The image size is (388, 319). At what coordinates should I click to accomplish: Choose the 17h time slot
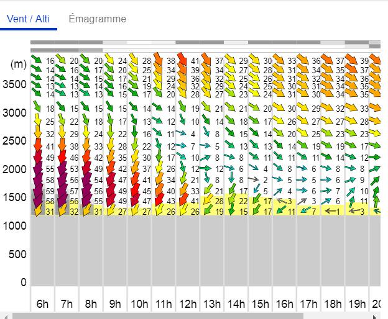click(308, 303)
